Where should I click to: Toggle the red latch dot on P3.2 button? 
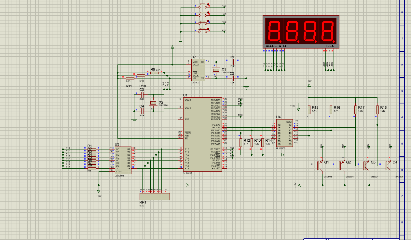[x=208, y=21]
